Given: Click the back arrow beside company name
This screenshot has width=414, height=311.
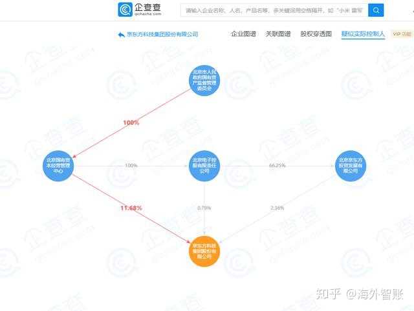Looking at the screenshot, I should point(121,34).
